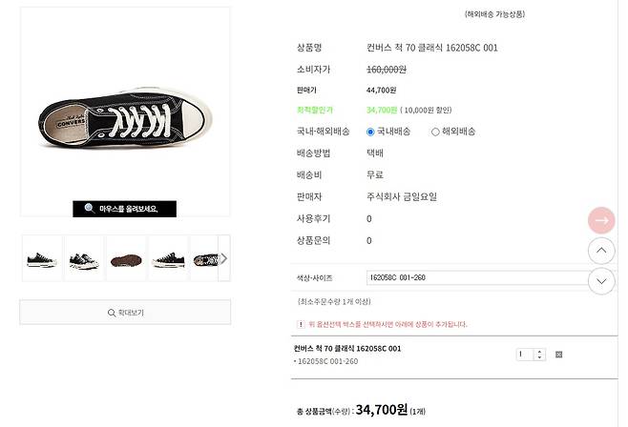628x427 pixels.
Task: Click the pink right-arrow floating button
Action: 601,220
